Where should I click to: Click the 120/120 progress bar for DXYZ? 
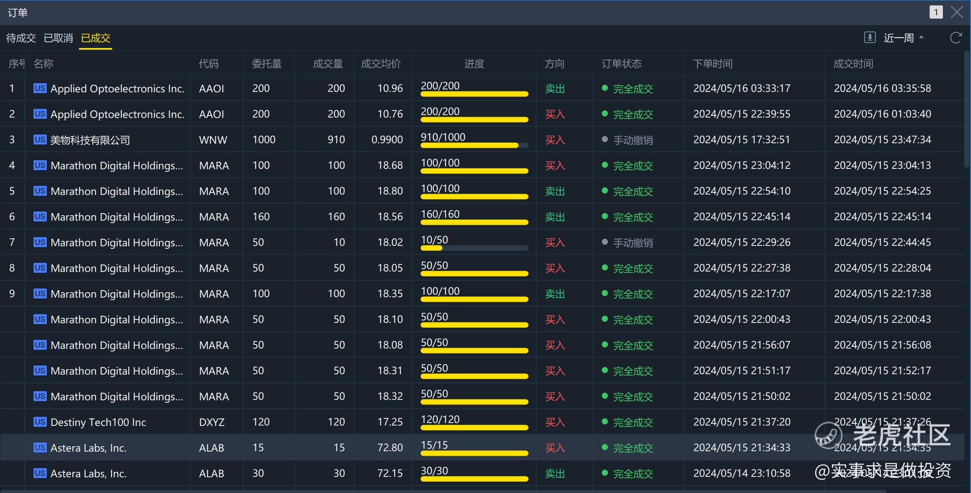474,428
